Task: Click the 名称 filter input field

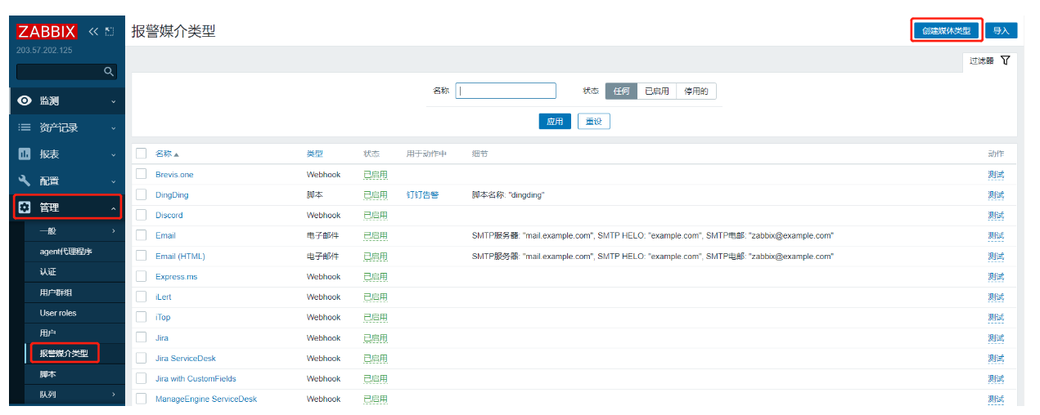Action: coord(506,91)
